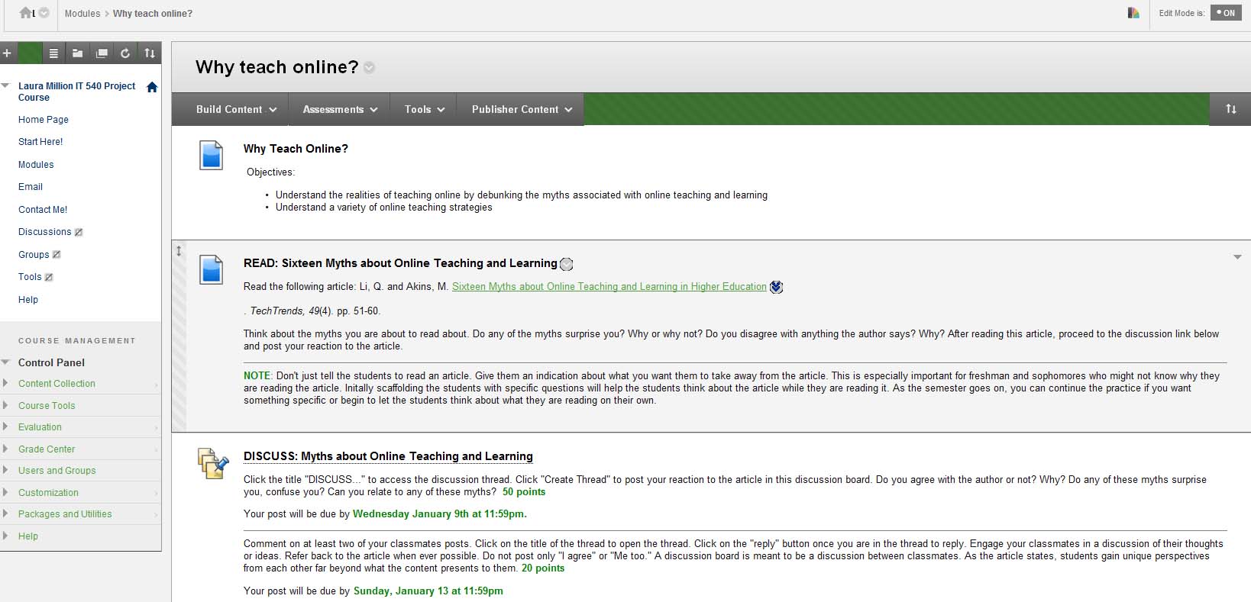Toggle Edit Mode ON button
Screen dimensions: 1251x602
pos(1226,13)
